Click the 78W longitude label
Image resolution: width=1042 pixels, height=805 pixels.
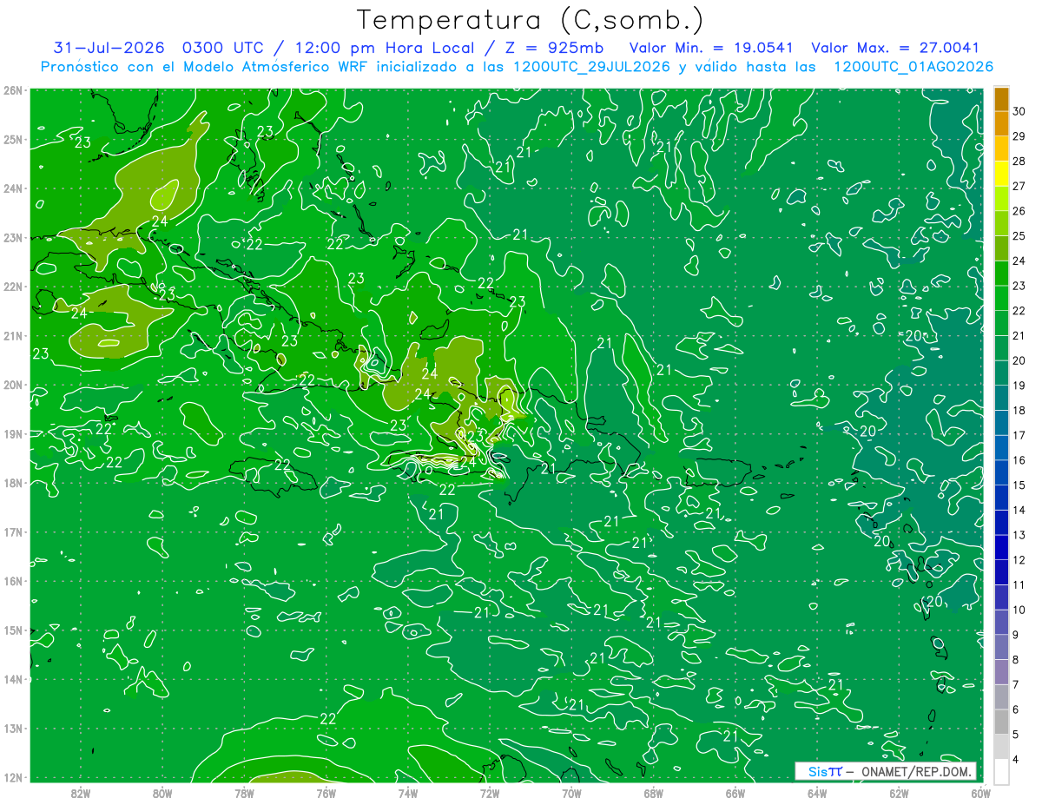pos(244,793)
